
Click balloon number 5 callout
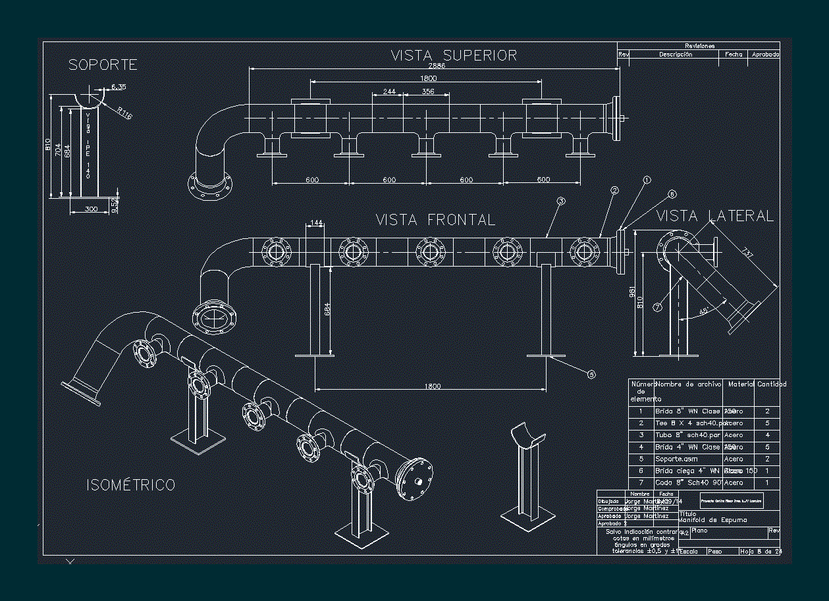click(591, 374)
